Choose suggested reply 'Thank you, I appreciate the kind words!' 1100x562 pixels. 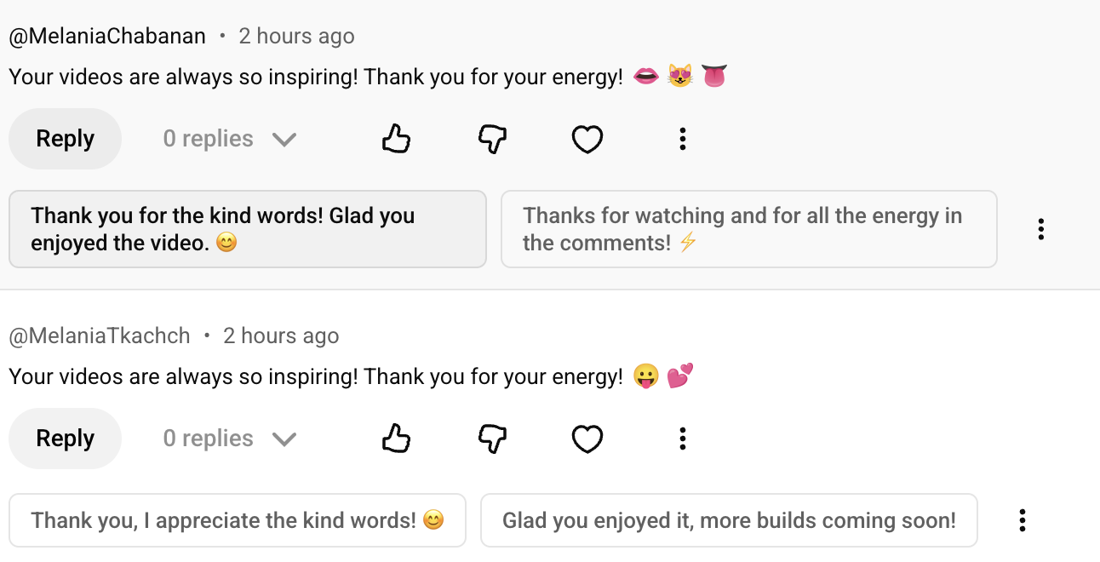(x=238, y=520)
